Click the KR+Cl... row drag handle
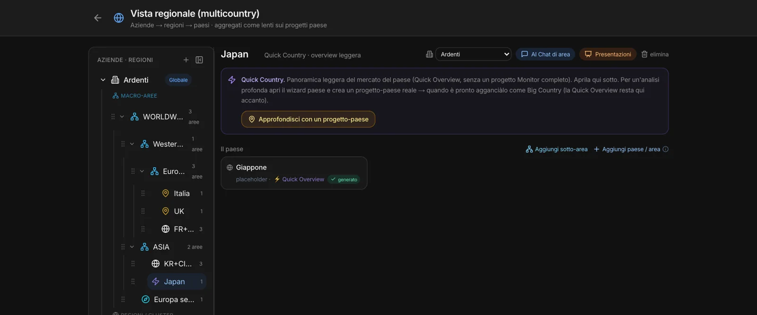Viewport: 757px width, 315px height. (x=133, y=264)
